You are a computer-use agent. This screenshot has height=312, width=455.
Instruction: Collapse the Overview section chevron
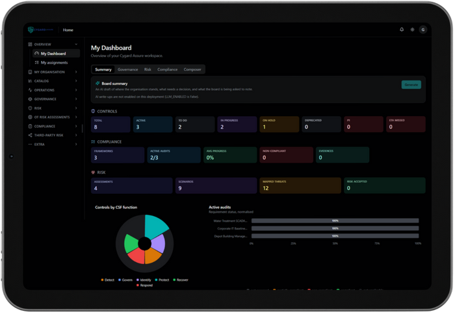click(x=76, y=44)
